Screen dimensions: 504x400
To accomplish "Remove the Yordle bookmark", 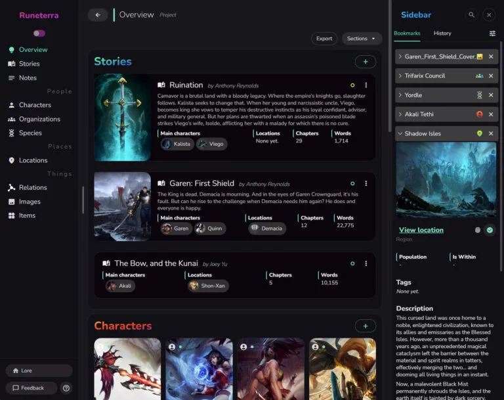I will tap(491, 95).
